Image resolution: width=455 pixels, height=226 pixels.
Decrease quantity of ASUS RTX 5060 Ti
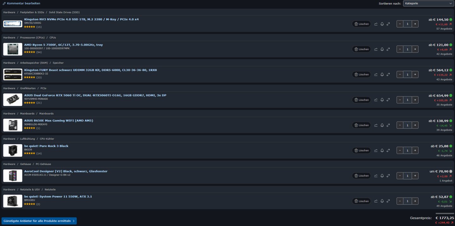(400, 100)
